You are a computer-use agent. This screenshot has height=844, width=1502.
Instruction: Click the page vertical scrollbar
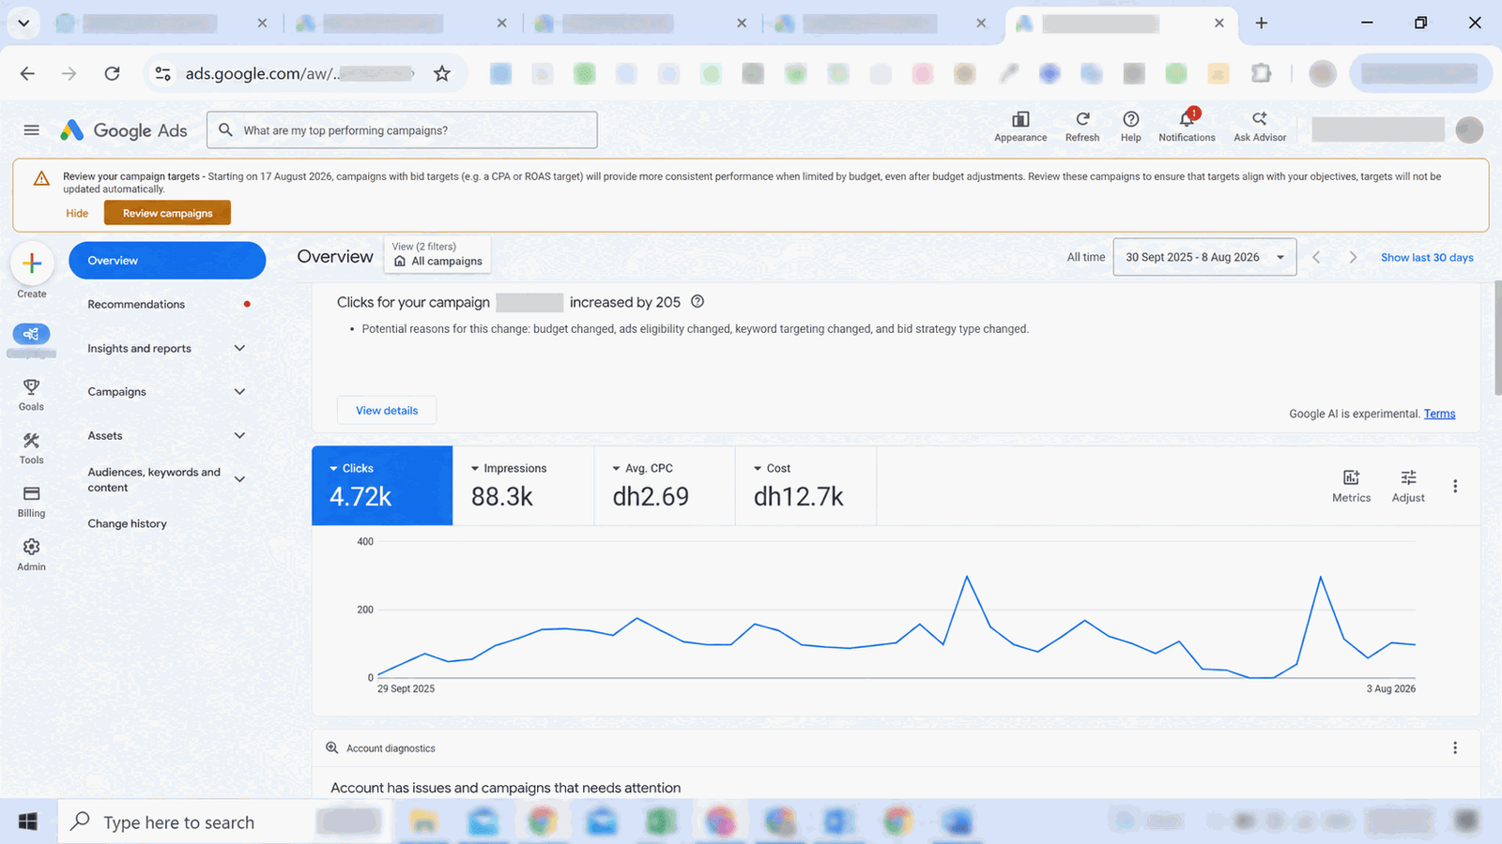(1497, 338)
